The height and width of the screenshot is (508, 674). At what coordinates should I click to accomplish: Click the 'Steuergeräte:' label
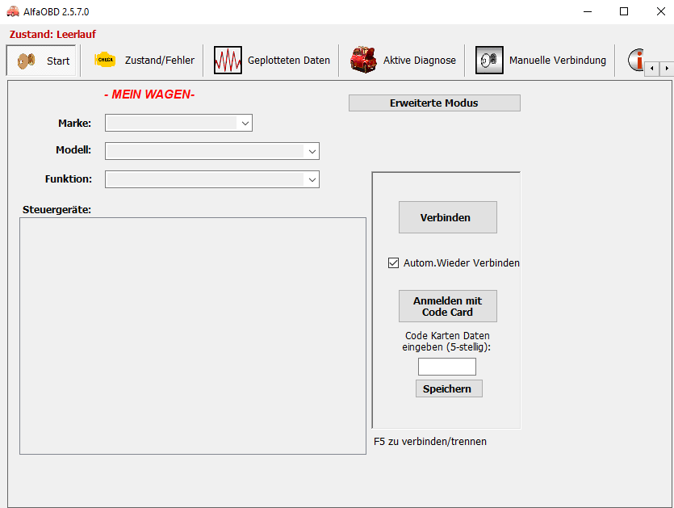[57, 209]
